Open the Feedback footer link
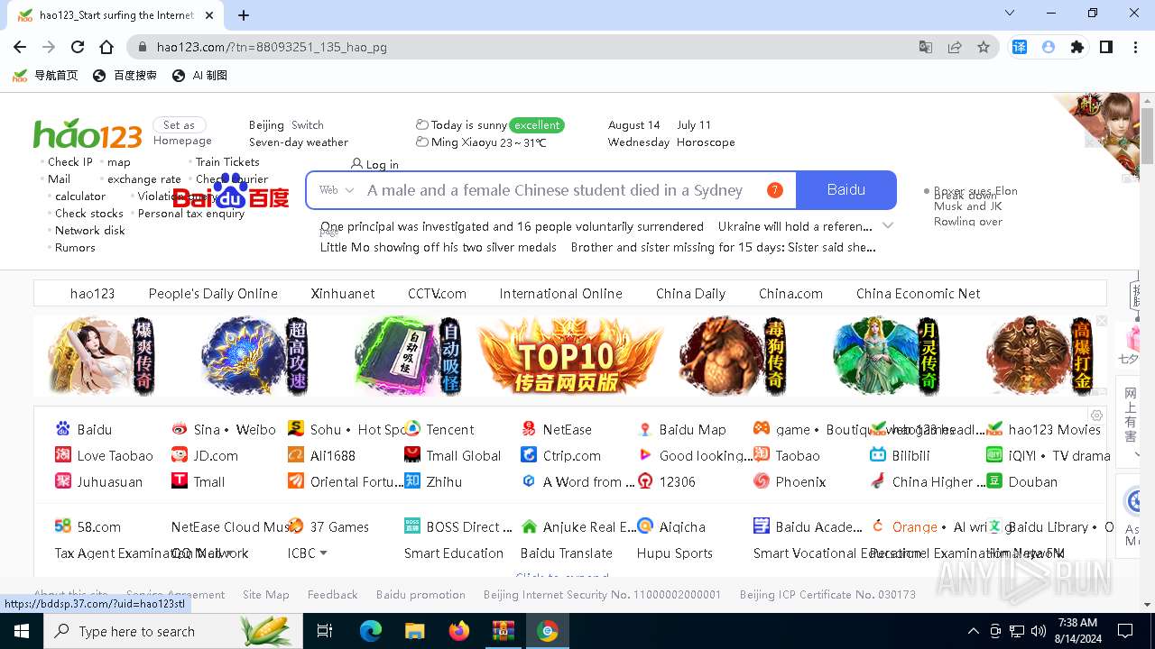The image size is (1155, 649). pos(332,595)
